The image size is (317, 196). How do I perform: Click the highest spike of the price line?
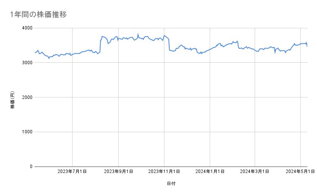138,34
